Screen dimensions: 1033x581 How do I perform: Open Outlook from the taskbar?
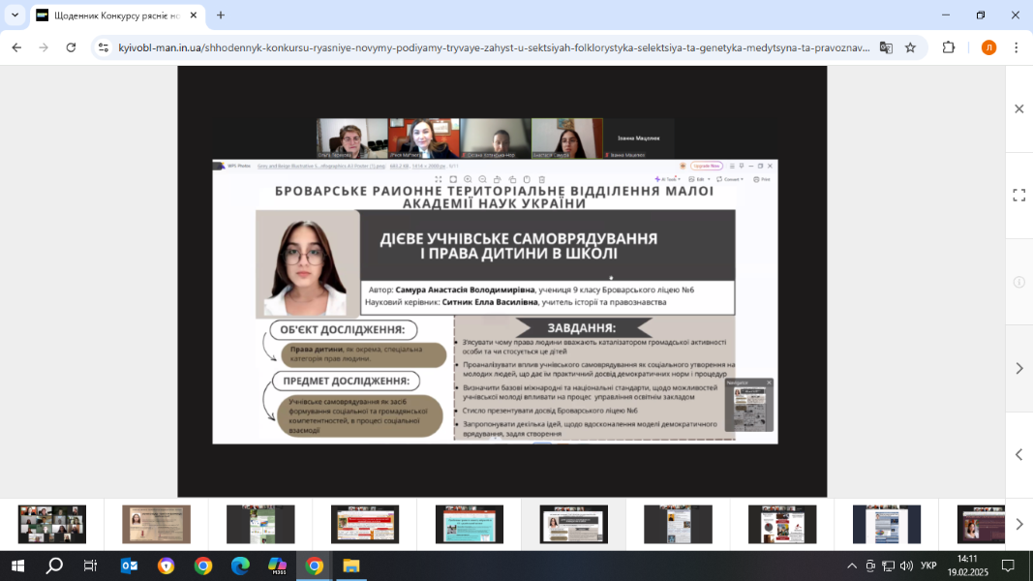click(x=129, y=566)
